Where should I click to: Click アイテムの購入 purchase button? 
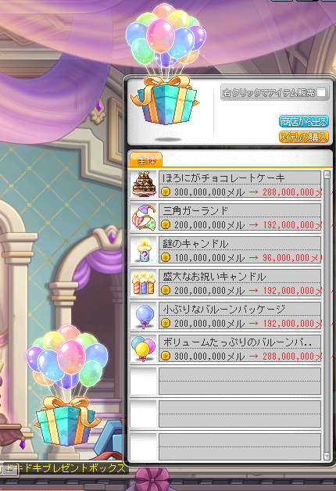[x=303, y=137]
